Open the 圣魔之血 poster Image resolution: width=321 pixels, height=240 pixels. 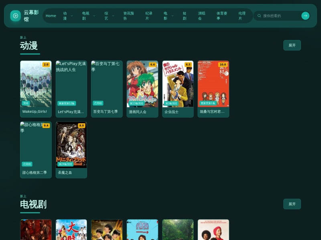tap(71, 145)
